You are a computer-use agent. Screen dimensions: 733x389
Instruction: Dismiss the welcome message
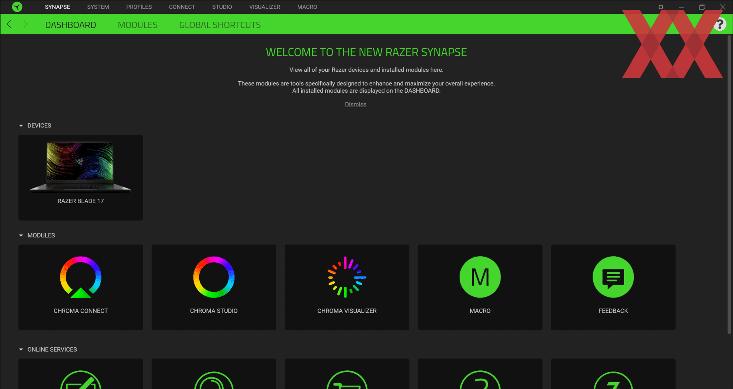(356, 104)
